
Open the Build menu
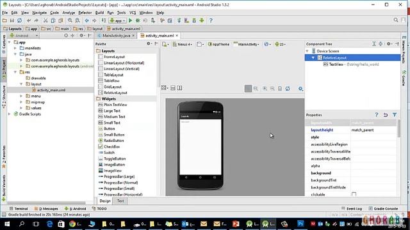tap(99, 13)
